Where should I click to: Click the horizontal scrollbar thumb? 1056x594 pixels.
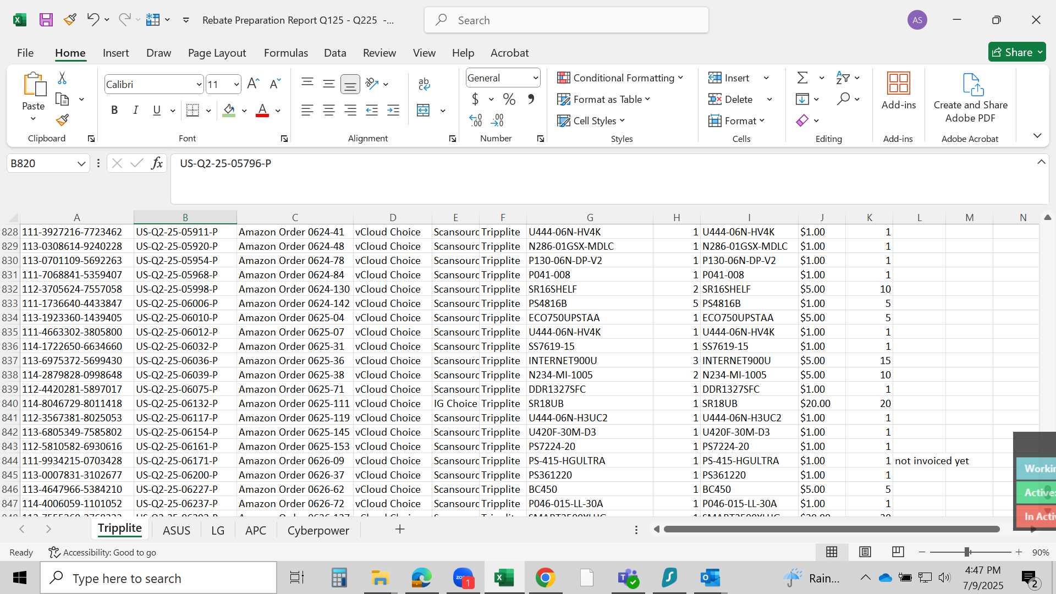tap(832, 529)
